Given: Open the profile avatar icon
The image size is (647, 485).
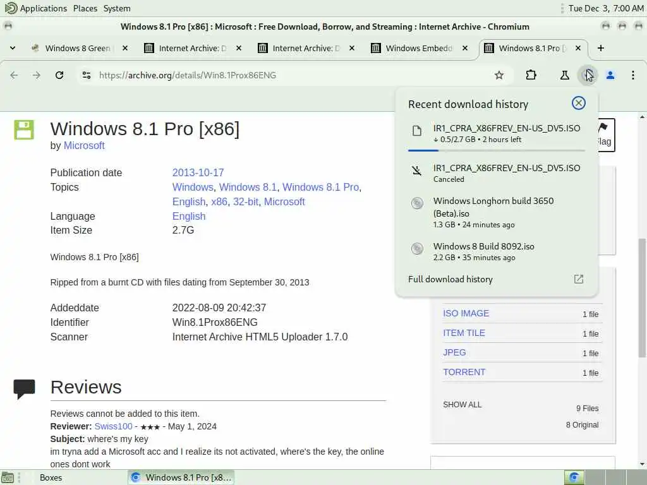Looking at the screenshot, I should [610, 75].
